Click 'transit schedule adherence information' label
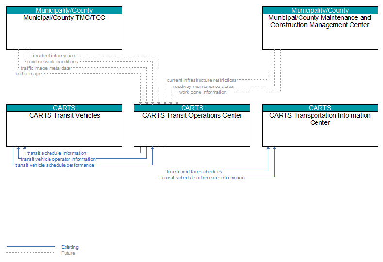 click(x=203, y=178)
